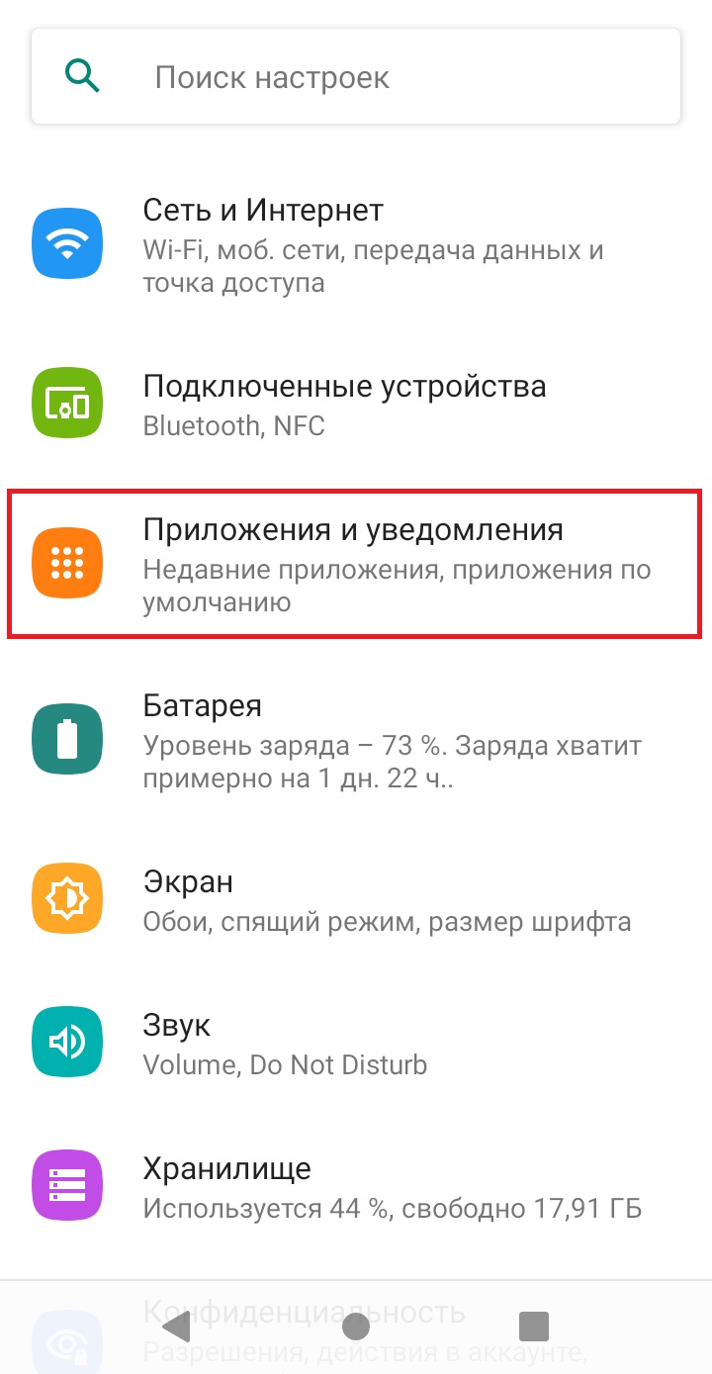The image size is (712, 1374).
Task: Tap the yellow display brightness icon
Action: pyautogui.click(x=67, y=898)
